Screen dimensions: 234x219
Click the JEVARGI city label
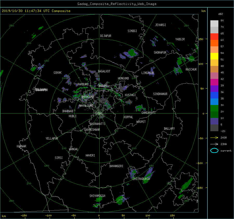[160, 25]
